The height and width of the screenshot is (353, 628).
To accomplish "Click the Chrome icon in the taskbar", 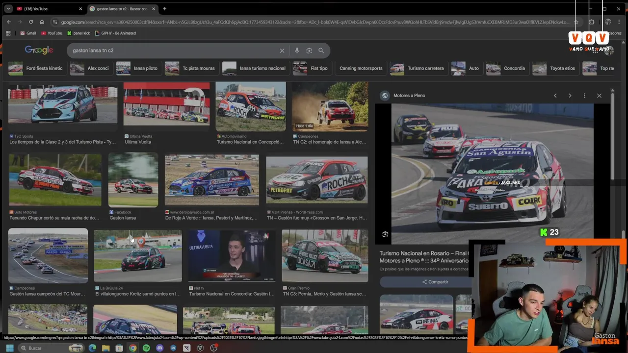I will tap(132, 348).
